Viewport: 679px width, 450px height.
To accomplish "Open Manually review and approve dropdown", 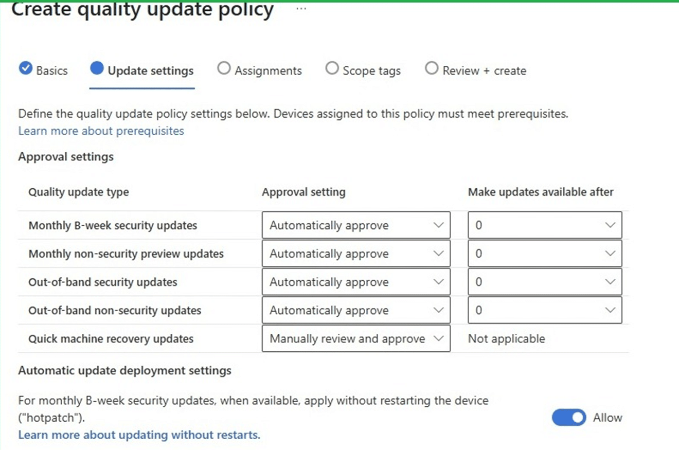I will (355, 338).
